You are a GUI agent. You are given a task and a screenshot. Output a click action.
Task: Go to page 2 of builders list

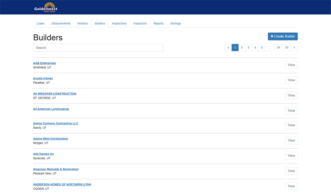242,48
